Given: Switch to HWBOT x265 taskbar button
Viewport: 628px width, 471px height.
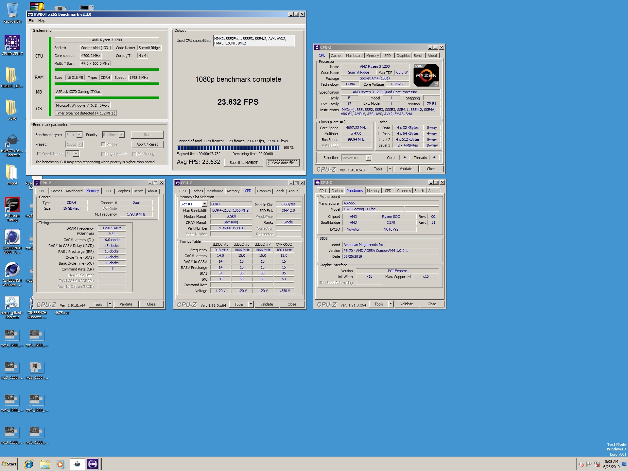Looking at the screenshot, I should 78,464.
